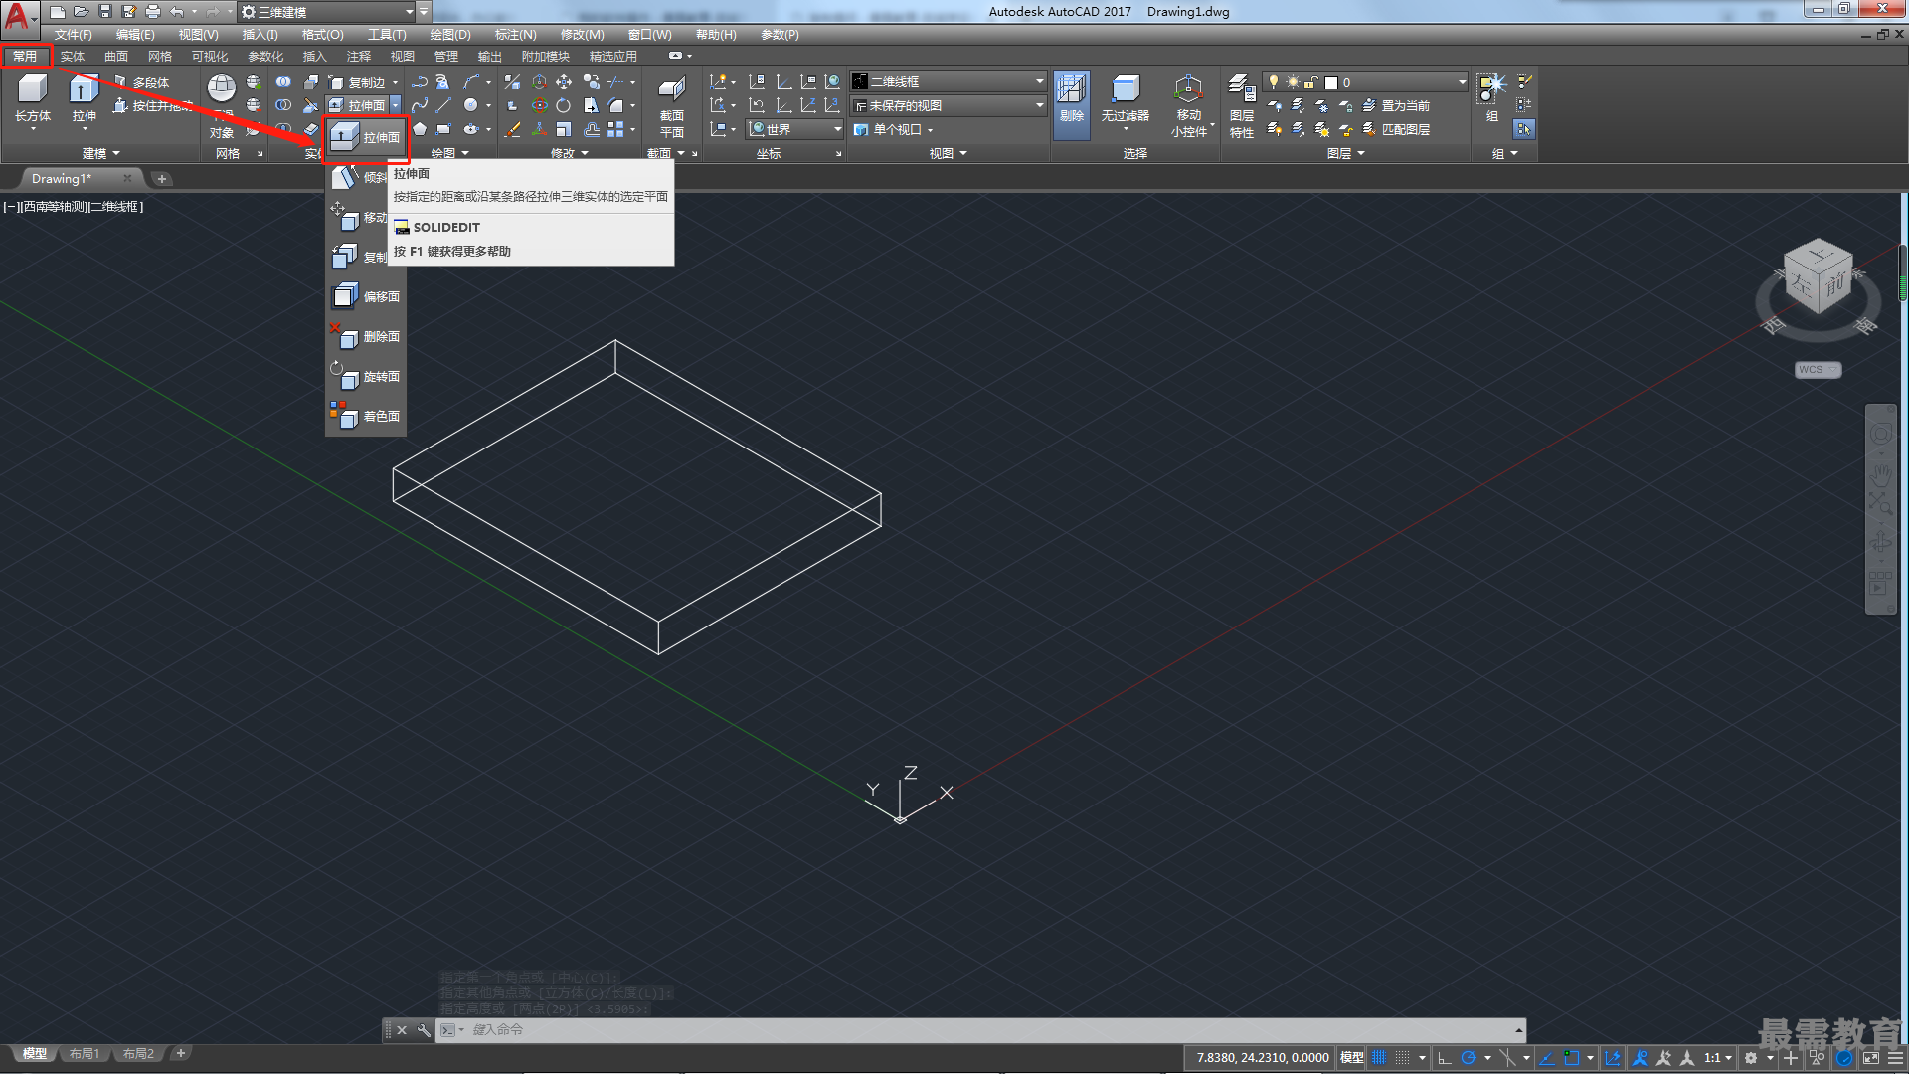Click the New drawing icon
This screenshot has width=1909, height=1074.
pyautogui.click(x=58, y=12)
